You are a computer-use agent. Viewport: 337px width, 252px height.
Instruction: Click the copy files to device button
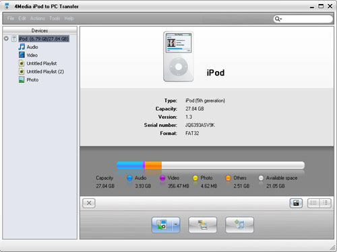click(x=203, y=224)
